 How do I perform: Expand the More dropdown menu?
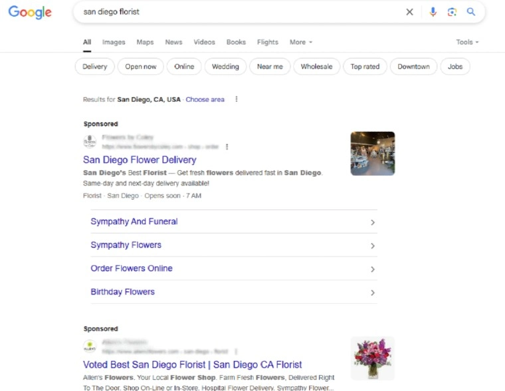point(301,43)
